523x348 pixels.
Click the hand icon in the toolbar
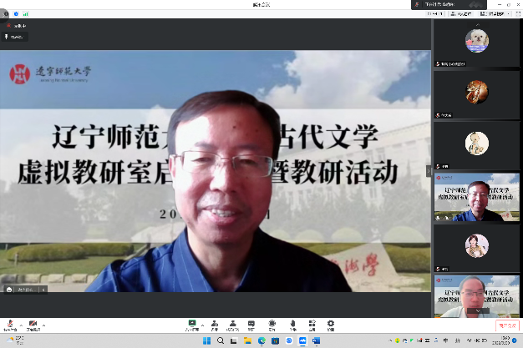click(x=292, y=323)
